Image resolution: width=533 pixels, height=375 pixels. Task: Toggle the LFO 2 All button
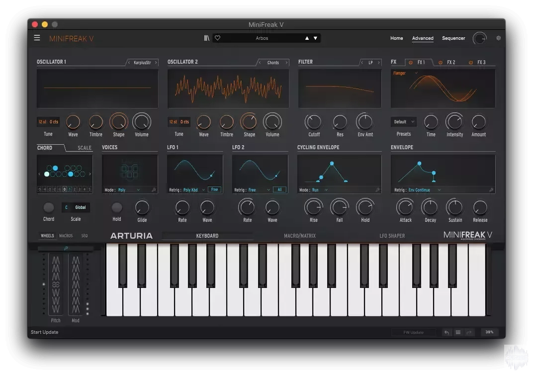(x=279, y=189)
